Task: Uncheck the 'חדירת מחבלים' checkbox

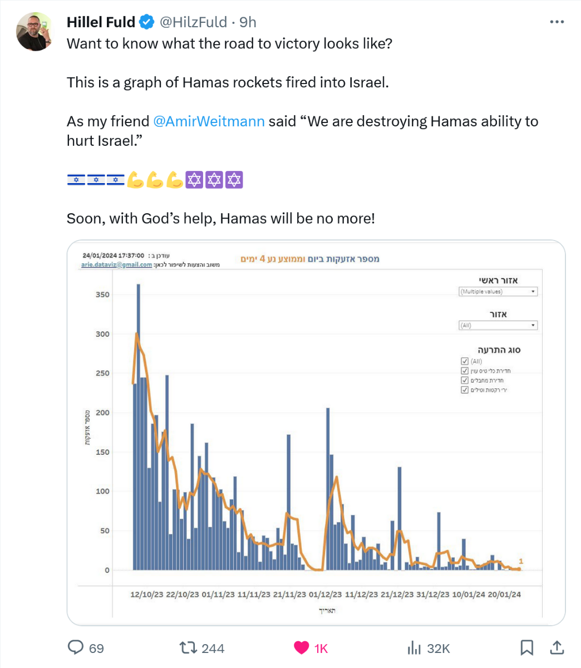Action: click(x=465, y=380)
